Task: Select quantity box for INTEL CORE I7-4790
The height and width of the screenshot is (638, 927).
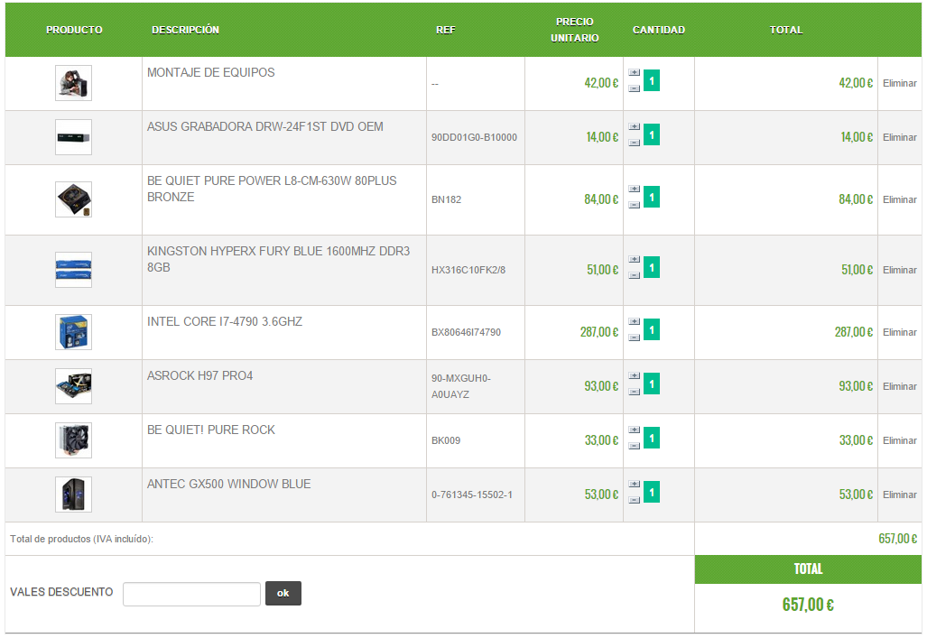Action: tap(652, 329)
